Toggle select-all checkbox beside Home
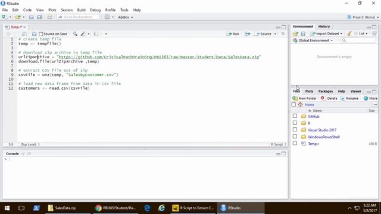This screenshot has width=381, height=214. coord(293,105)
